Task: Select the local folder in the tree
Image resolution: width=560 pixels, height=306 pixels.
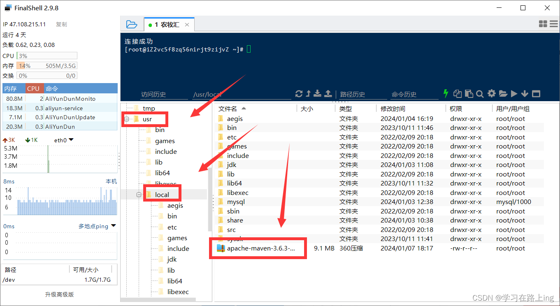Action: [x=162, y=195]
